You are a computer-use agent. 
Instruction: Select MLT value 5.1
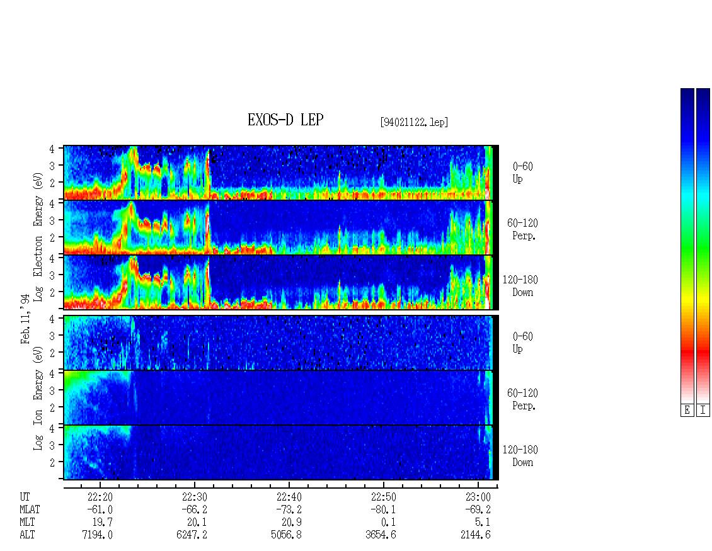[x=483, y=523]
